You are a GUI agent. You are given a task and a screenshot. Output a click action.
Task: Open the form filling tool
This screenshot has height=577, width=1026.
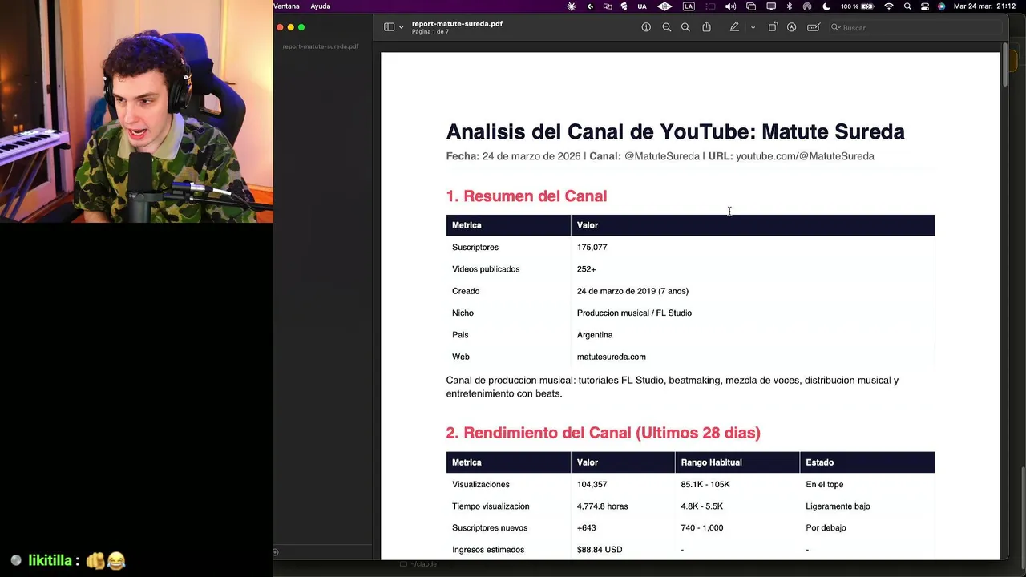[814, 27]
